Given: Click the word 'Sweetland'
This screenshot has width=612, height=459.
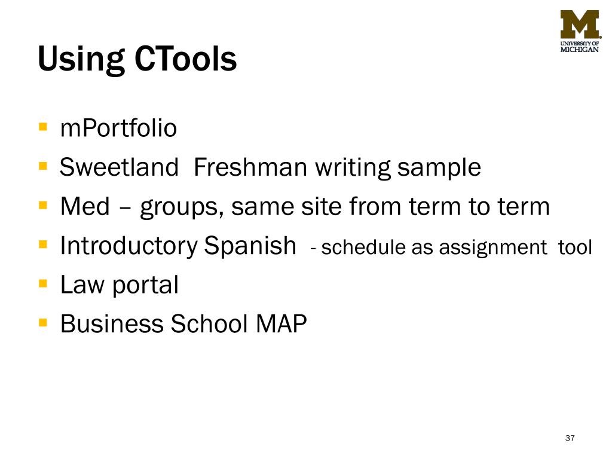Looking at the screenshot, I should point(119,167).
